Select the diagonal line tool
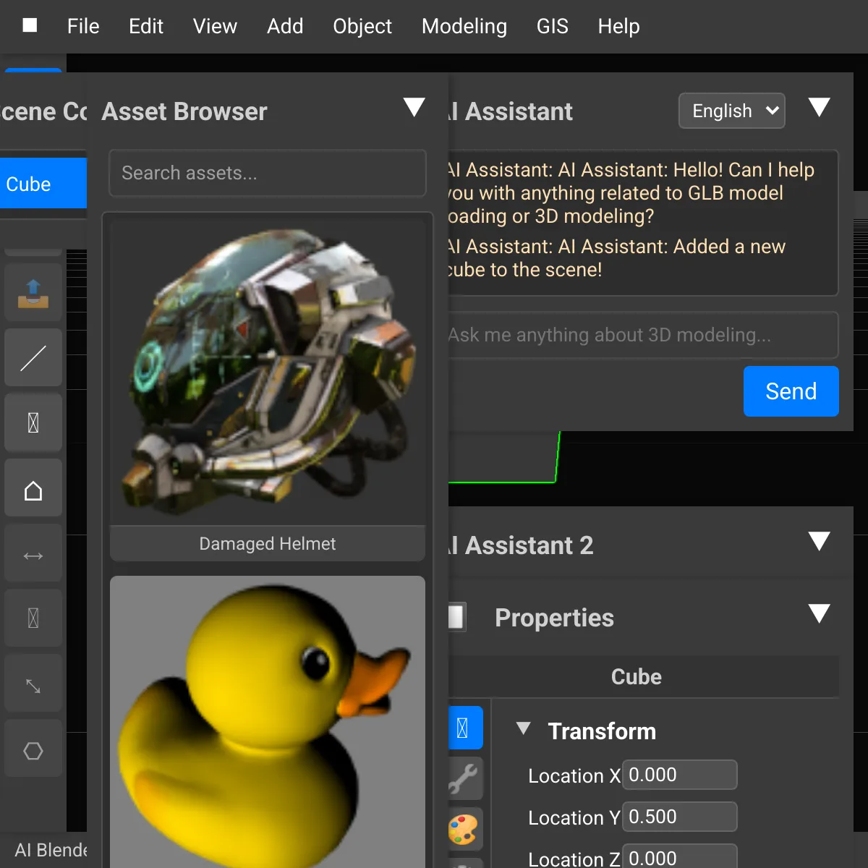 tap(33, 358)
